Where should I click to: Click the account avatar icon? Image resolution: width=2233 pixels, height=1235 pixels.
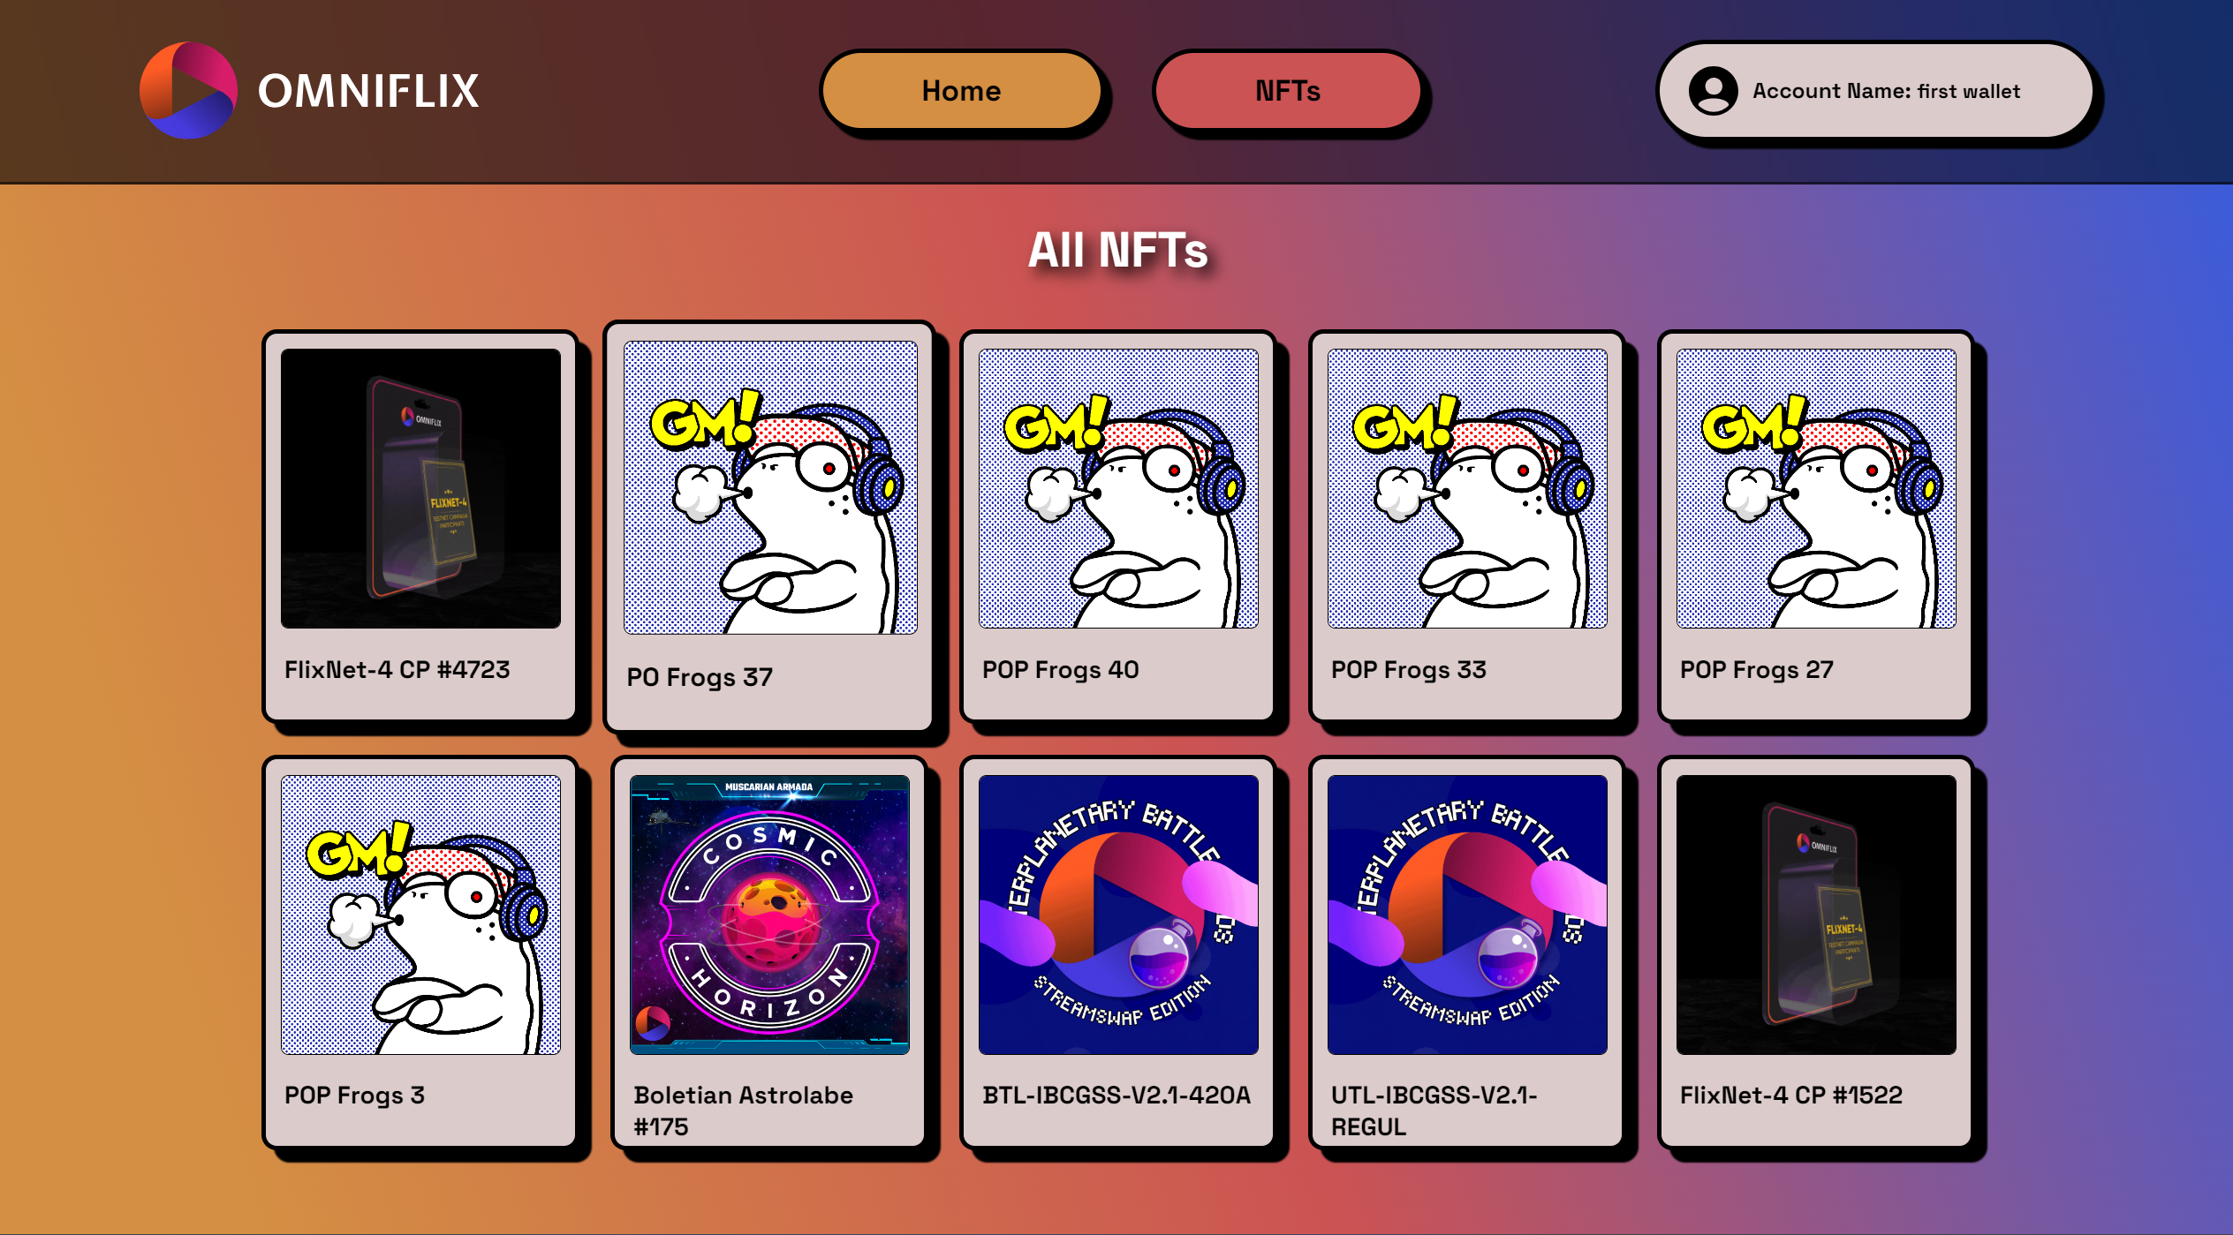pos(1713,91)
